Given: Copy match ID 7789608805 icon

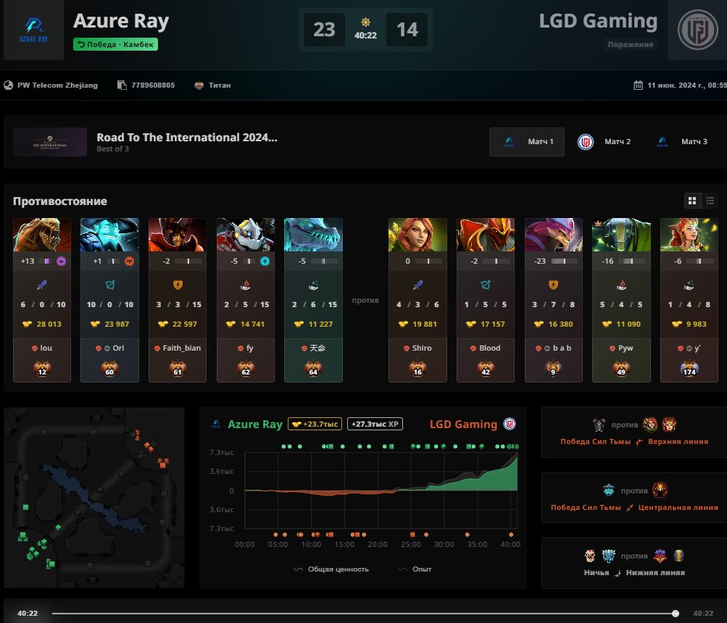Looking at the screenshot, I should 122,85.
